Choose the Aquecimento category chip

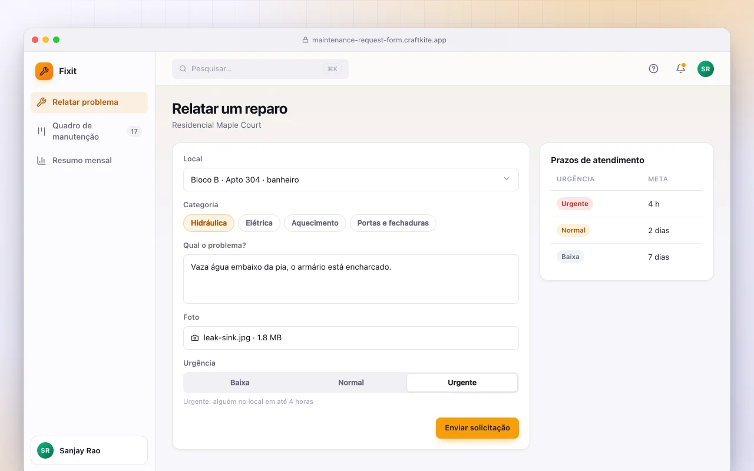coord(315,223)
